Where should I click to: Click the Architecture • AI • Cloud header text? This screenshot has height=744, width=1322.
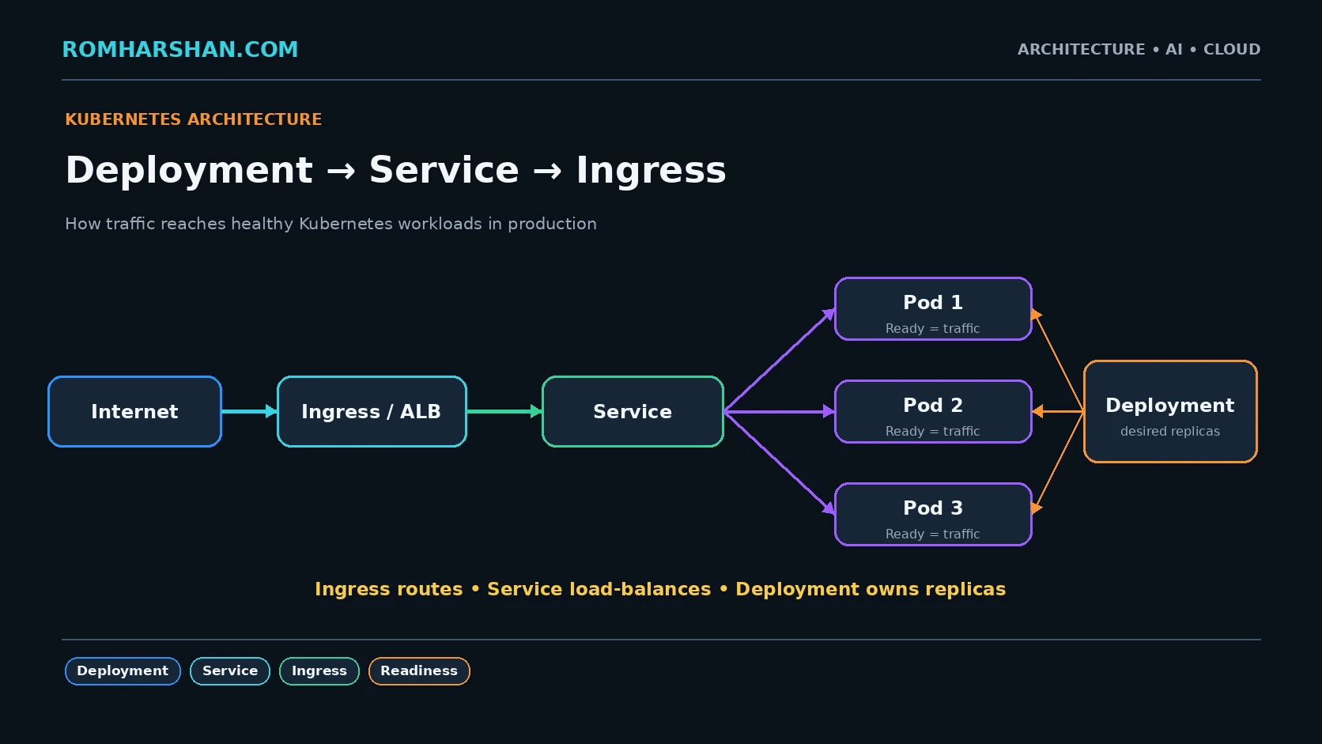coord(1139,49)
